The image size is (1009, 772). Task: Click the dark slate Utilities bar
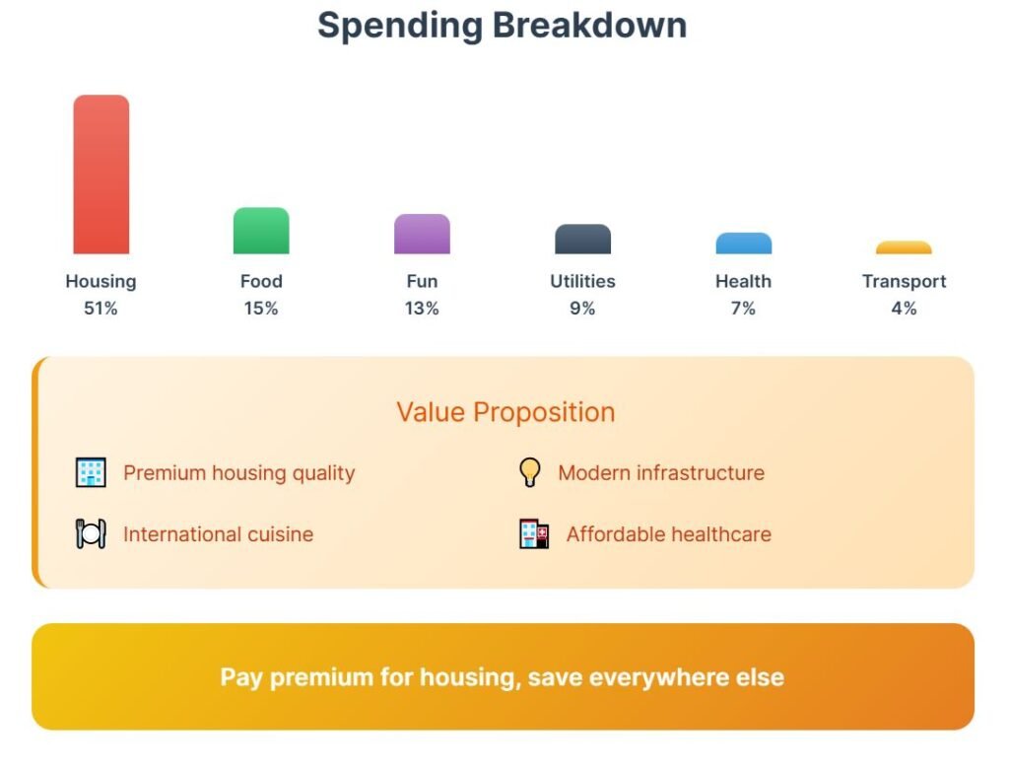pos(582,240)
